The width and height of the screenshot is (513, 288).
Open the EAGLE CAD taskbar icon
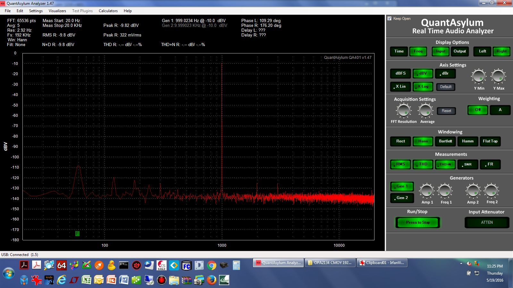click(x=161, y=265)
